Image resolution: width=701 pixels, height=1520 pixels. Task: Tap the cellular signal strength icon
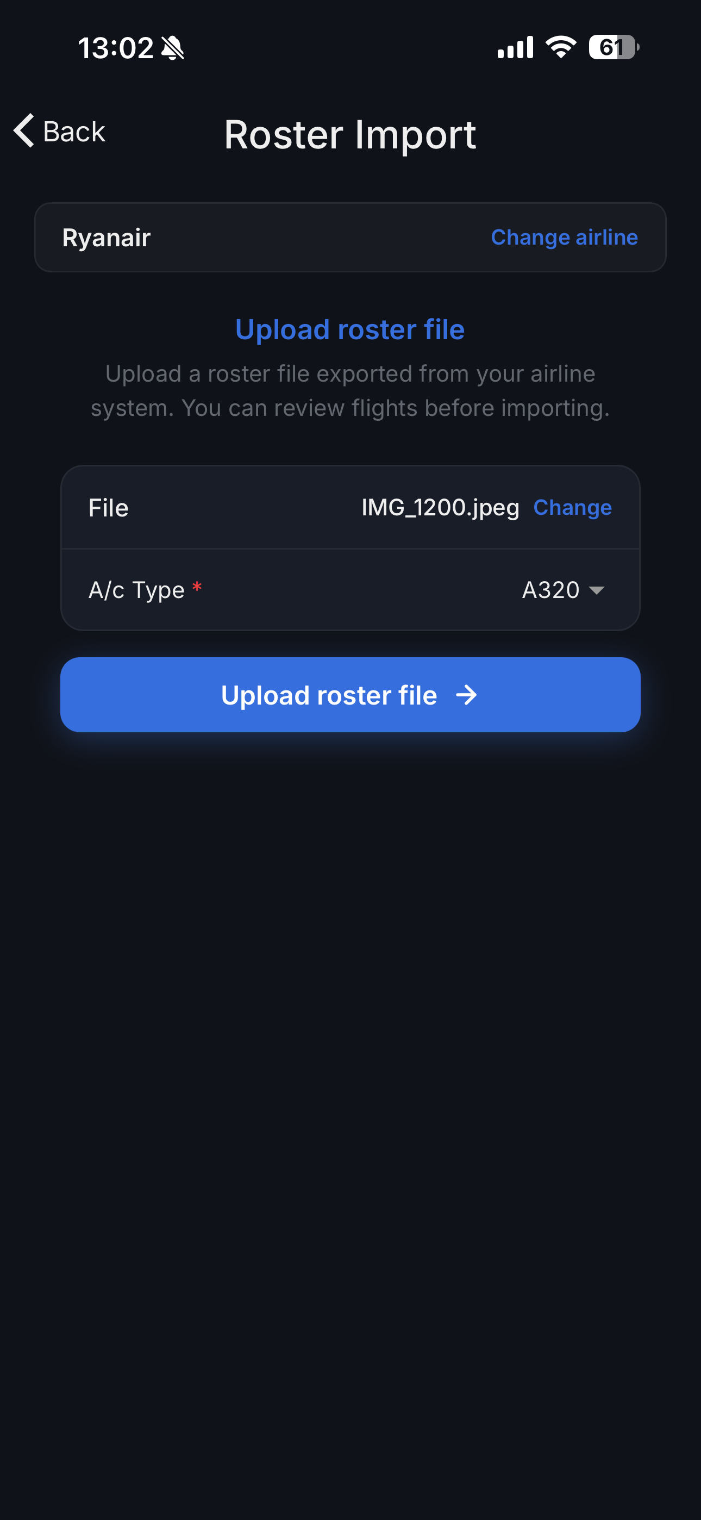click(515, 47)
